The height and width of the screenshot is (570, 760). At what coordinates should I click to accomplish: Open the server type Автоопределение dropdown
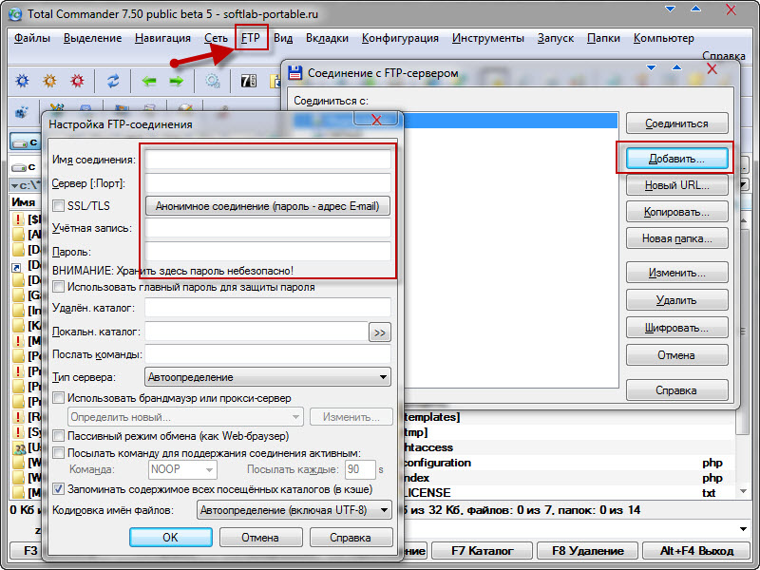tap(268, 377)
